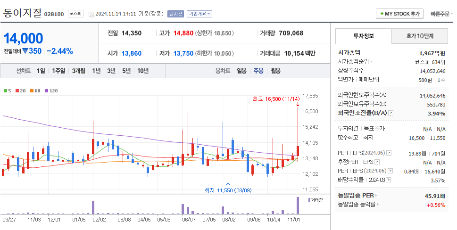Select the 주봉 candlestick chart
457x230 pixels.
click(258, 71)
